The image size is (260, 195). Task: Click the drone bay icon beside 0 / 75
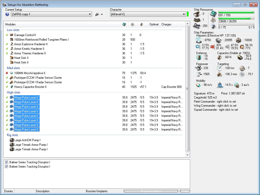click(213, 26)
